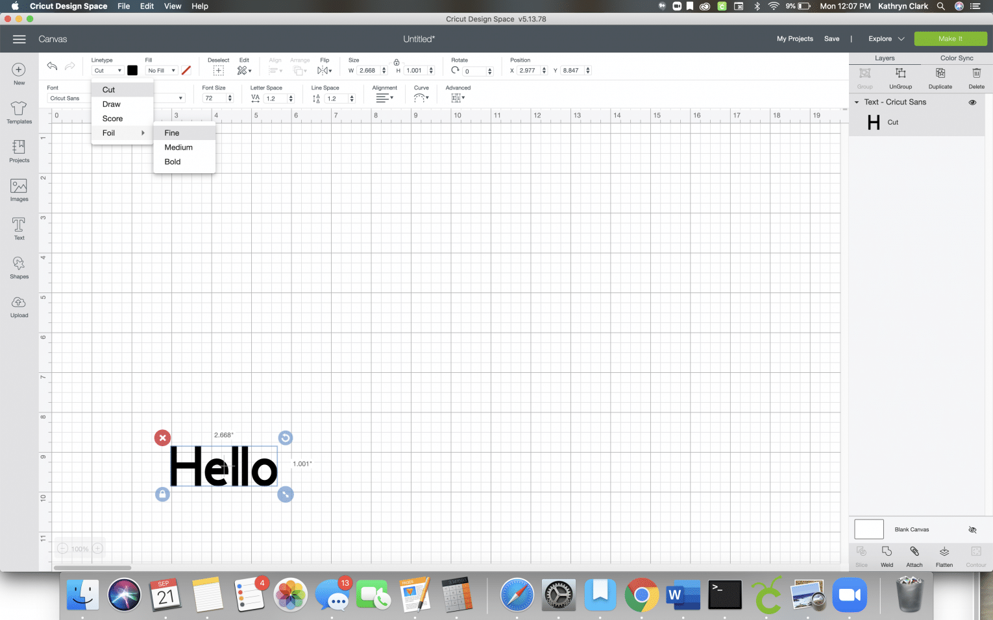
Task: Select Fine foil option
Action: (x=184, y=133)
